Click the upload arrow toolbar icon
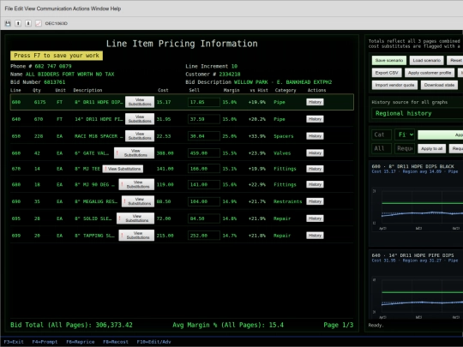Image resolution: width=463 pixels, height=347 pixels. tap(18, 23)
